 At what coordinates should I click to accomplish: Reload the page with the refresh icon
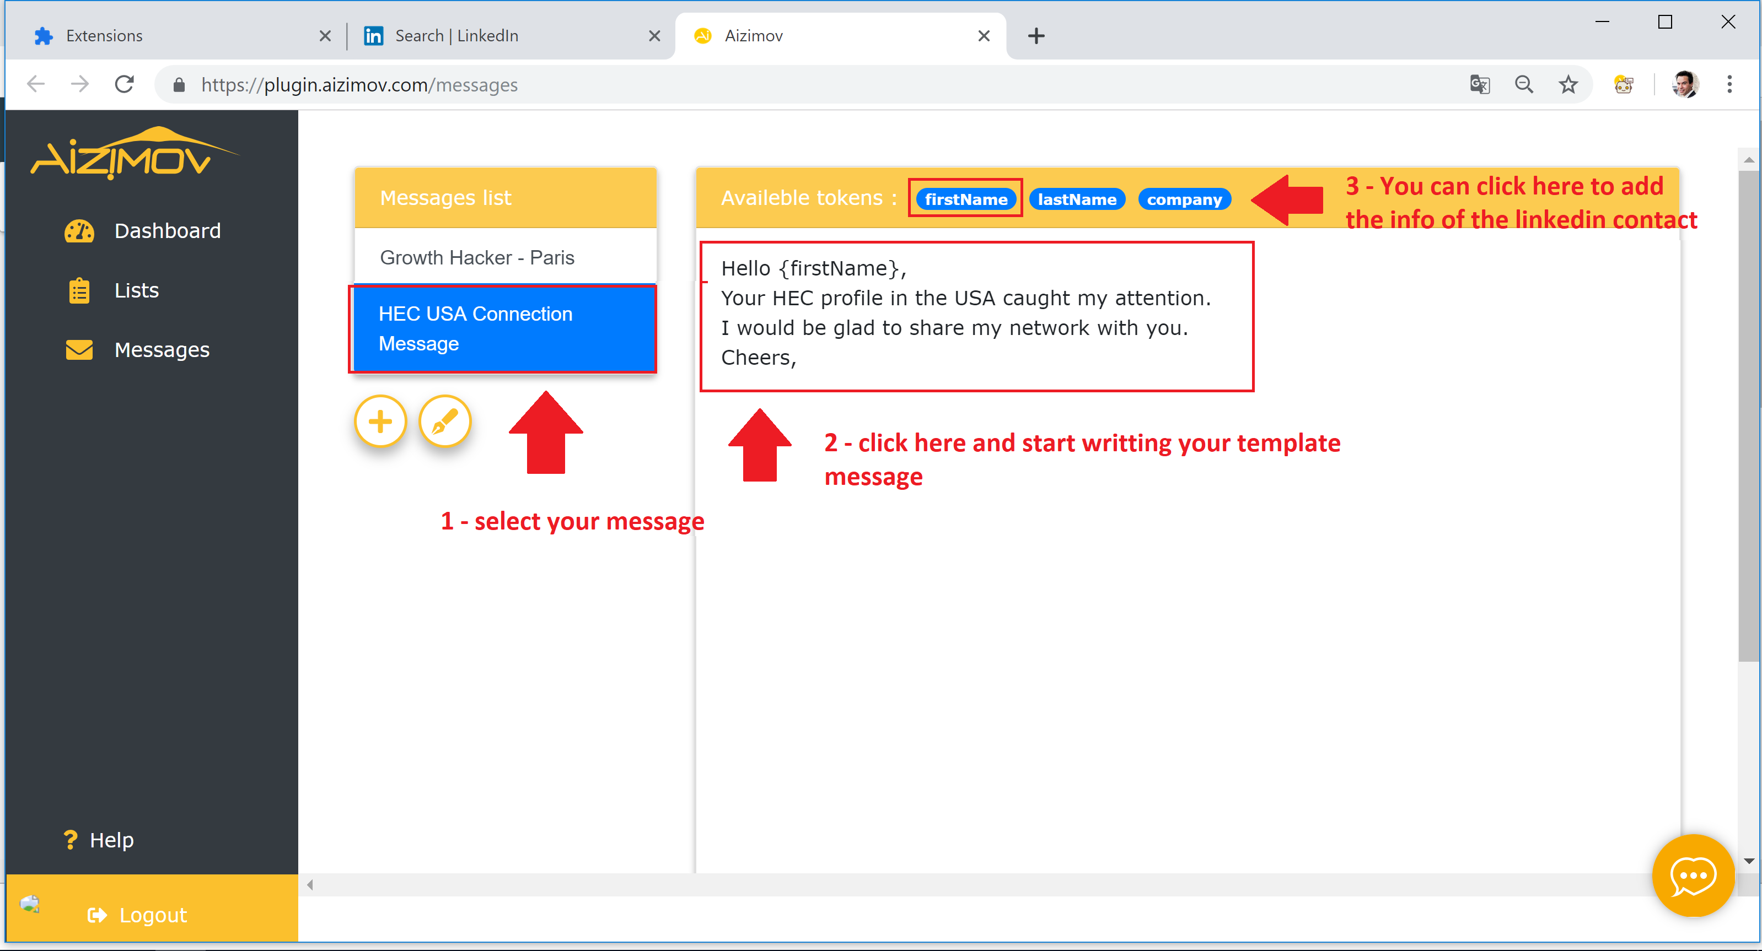pyautogui.click(x=125, y=85)
